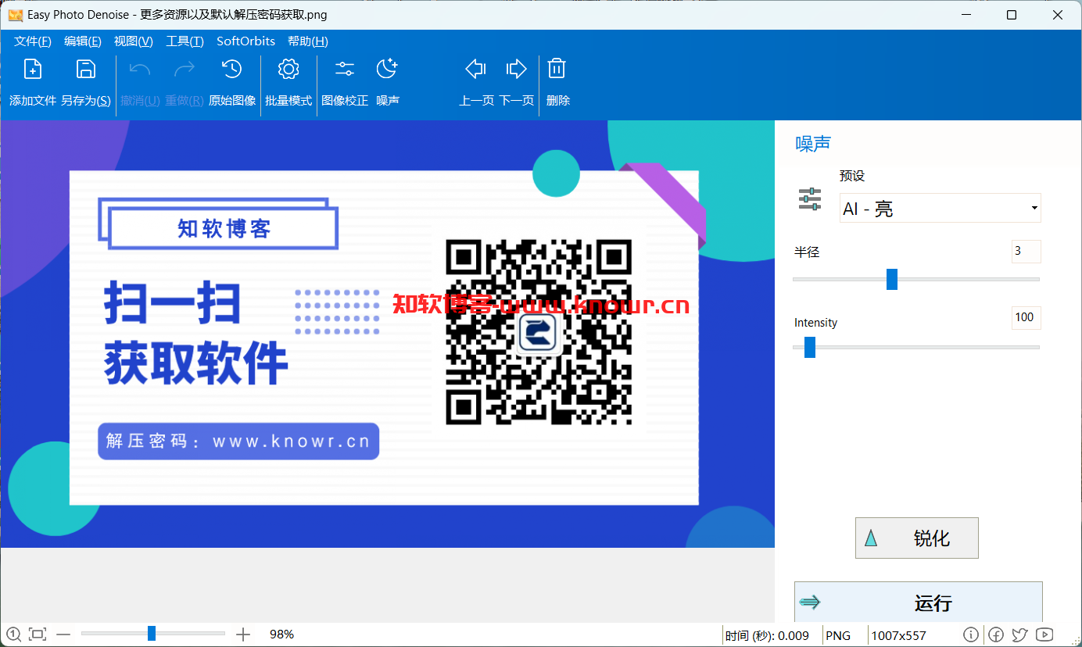Open Image Correction (图像校正) tool

(345, 70)
